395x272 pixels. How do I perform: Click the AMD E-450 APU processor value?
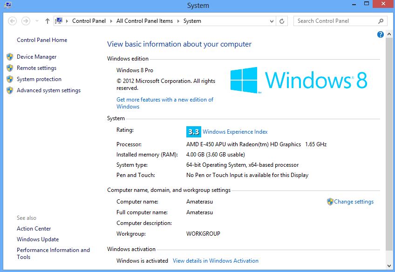(x=257, y=144)
